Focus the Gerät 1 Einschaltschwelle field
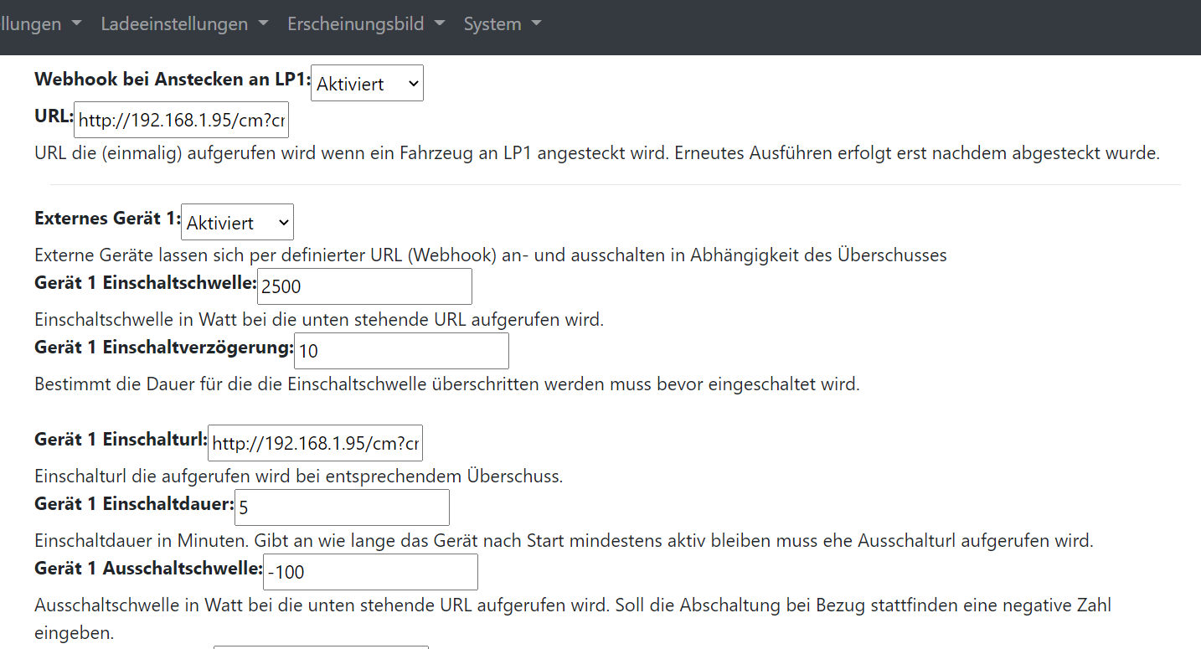The image size is (1201, 649). (364, 286)
